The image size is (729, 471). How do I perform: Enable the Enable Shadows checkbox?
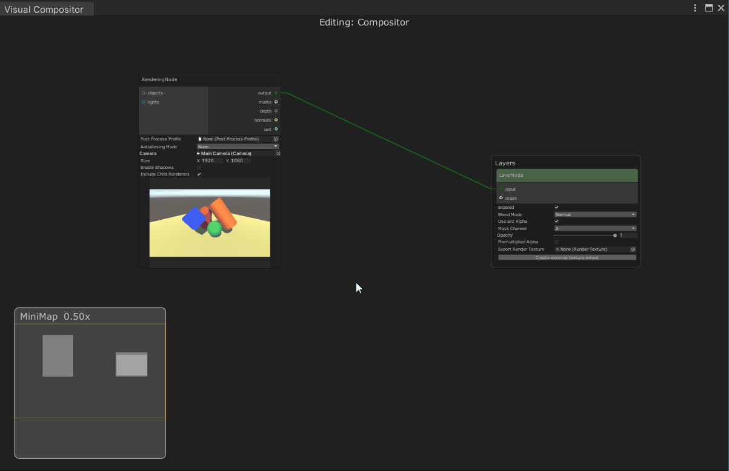(199, 167)
